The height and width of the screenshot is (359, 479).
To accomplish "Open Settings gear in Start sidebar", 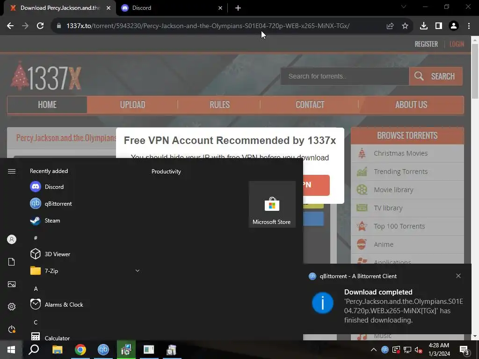I will click(12, 307).
